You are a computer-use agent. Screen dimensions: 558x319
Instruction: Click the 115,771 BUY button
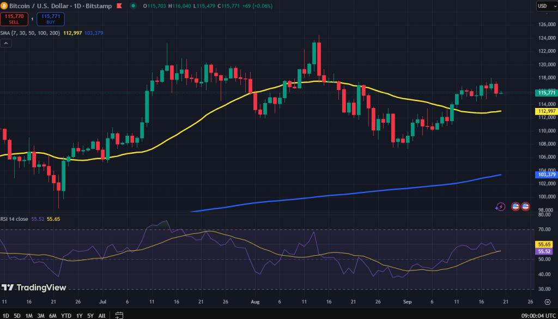click(50, 19)
